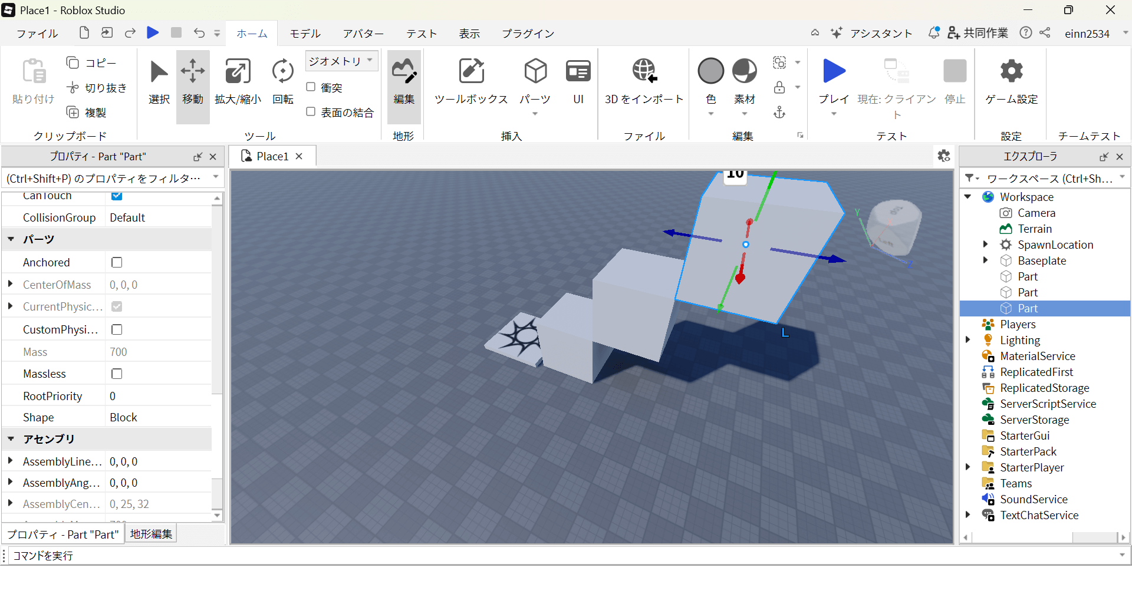Click the group tool icon
The image size is (1132, 594).
[779, 62]
